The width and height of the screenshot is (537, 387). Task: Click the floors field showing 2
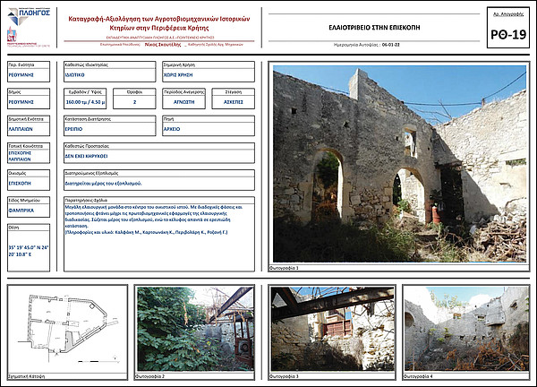coord(134,99)
